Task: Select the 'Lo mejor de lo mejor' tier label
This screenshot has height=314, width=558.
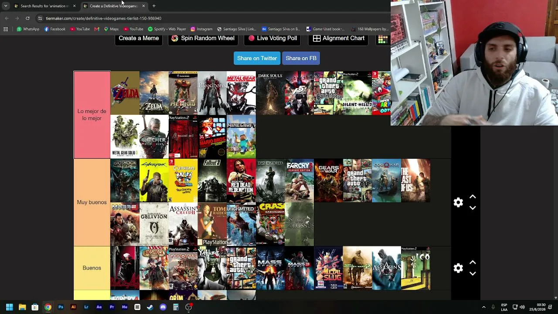Action: 92,115
